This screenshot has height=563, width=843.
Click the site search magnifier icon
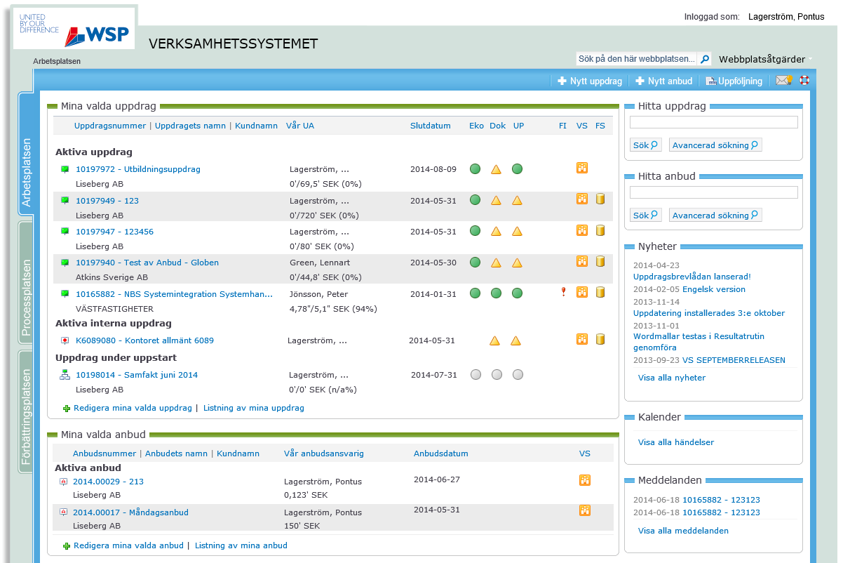coord(706,60)
